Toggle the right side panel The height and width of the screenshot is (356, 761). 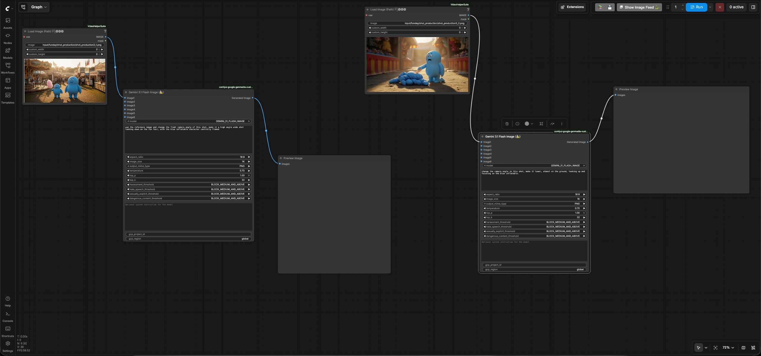(753, 7)
